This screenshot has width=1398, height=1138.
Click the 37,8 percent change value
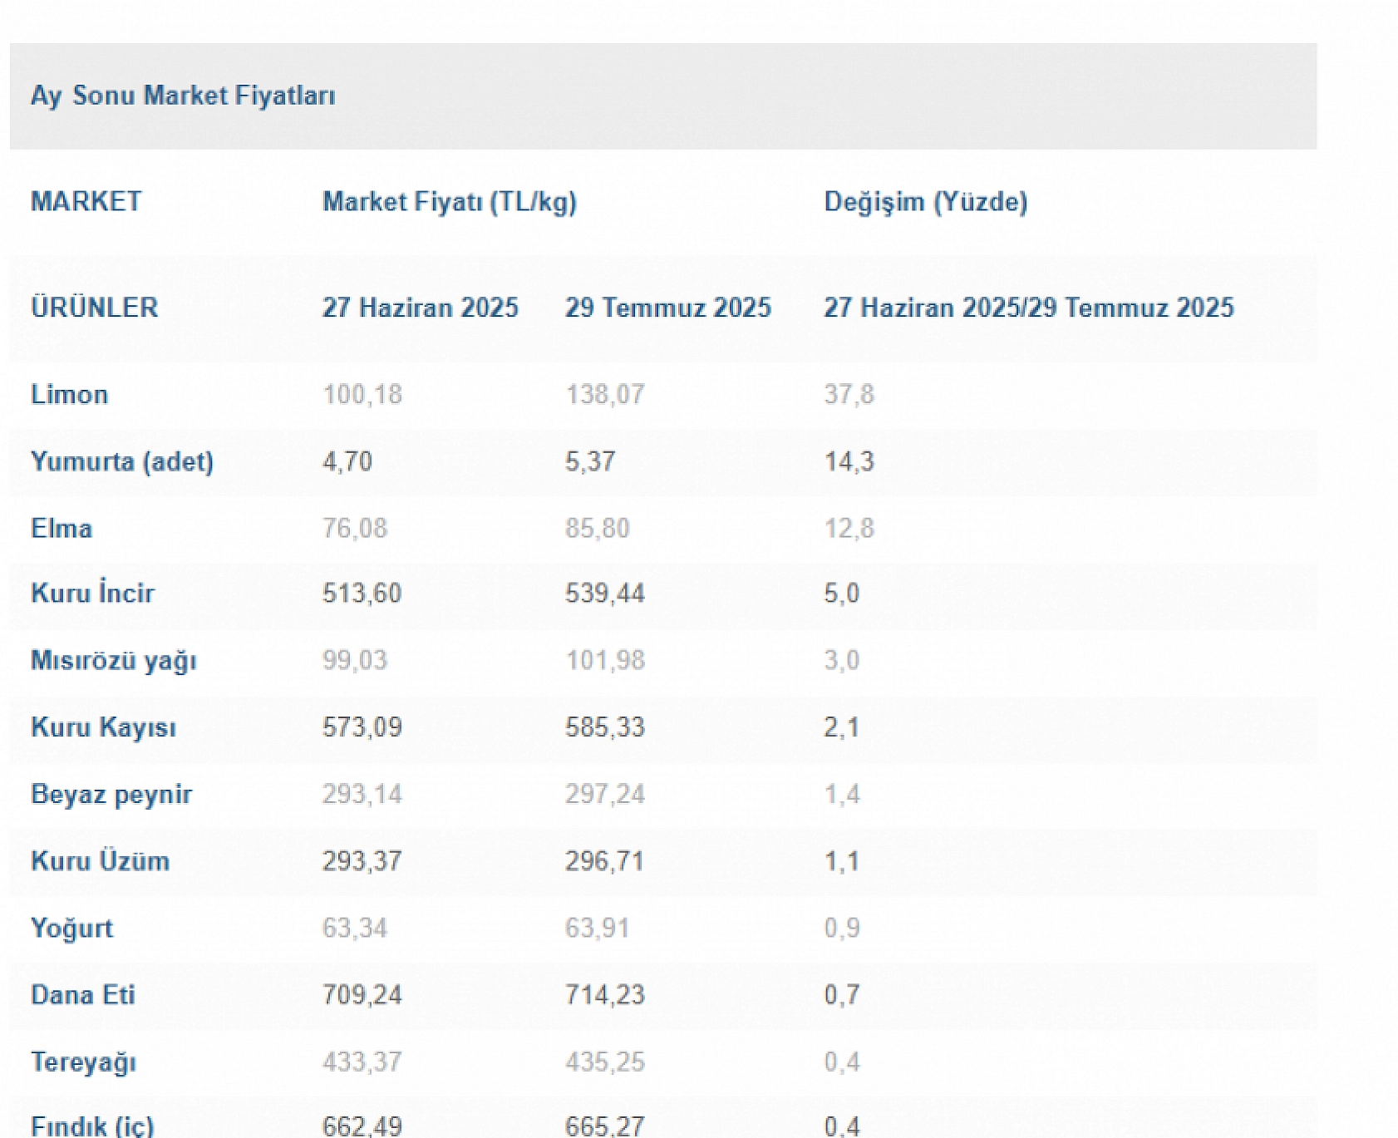[x=849, y=394]
